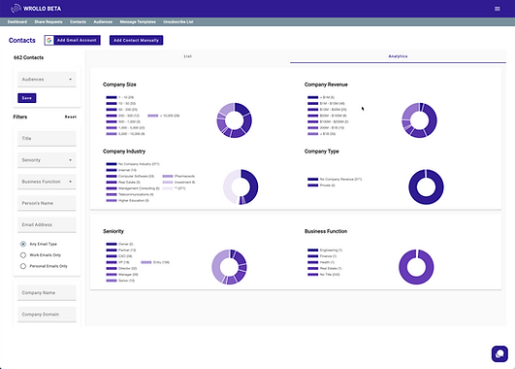Click the Person's Name input field

(x=47, y=203)
